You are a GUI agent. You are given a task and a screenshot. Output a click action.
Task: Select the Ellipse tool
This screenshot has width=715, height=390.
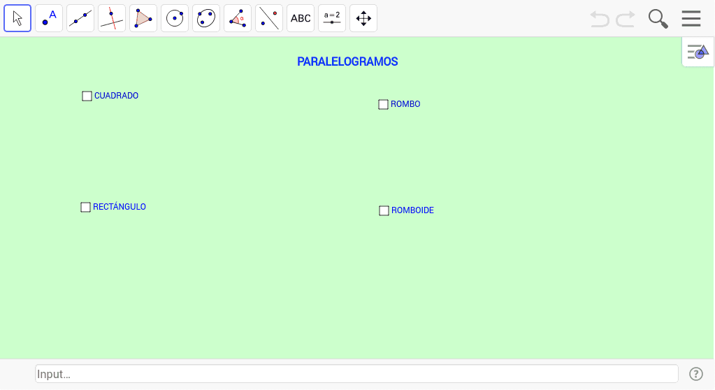coord(206,18)
